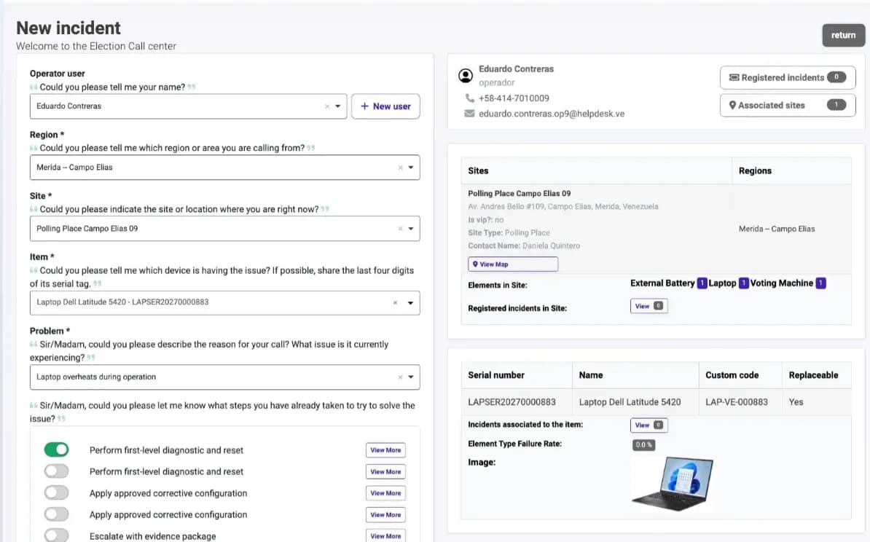The width and height of the screenshot is (870, 542).
Task: Click the Operator user select field
Action: (188, 106)
